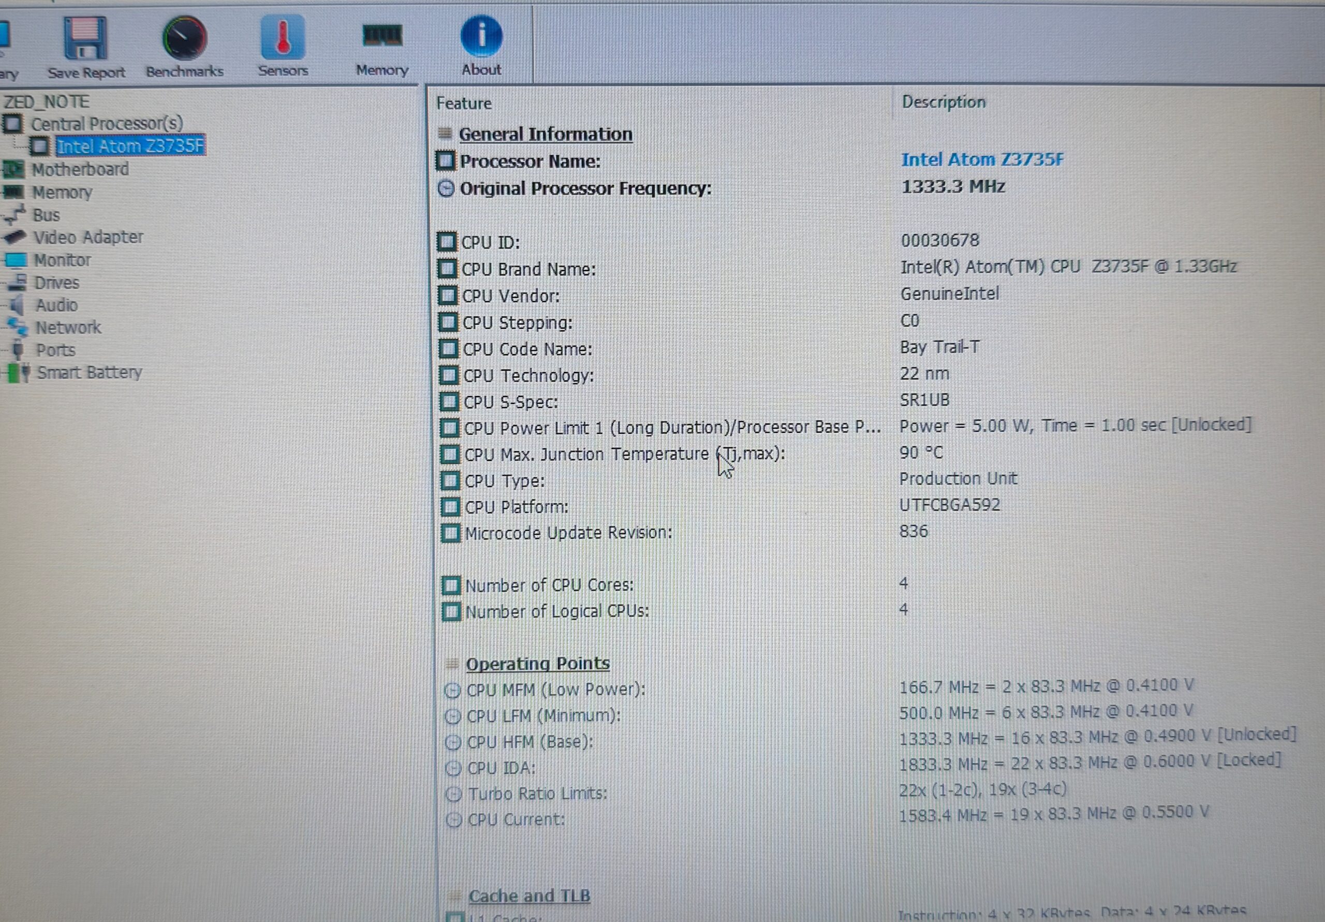
Task: Click the 90 °C junction temperature value
Action: 921,452
